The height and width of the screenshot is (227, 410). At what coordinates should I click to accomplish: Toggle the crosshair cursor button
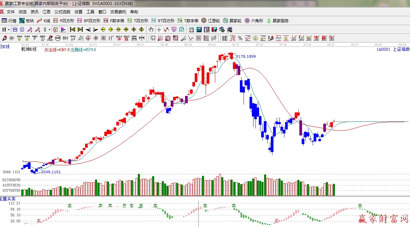click(x=159, y=30)
